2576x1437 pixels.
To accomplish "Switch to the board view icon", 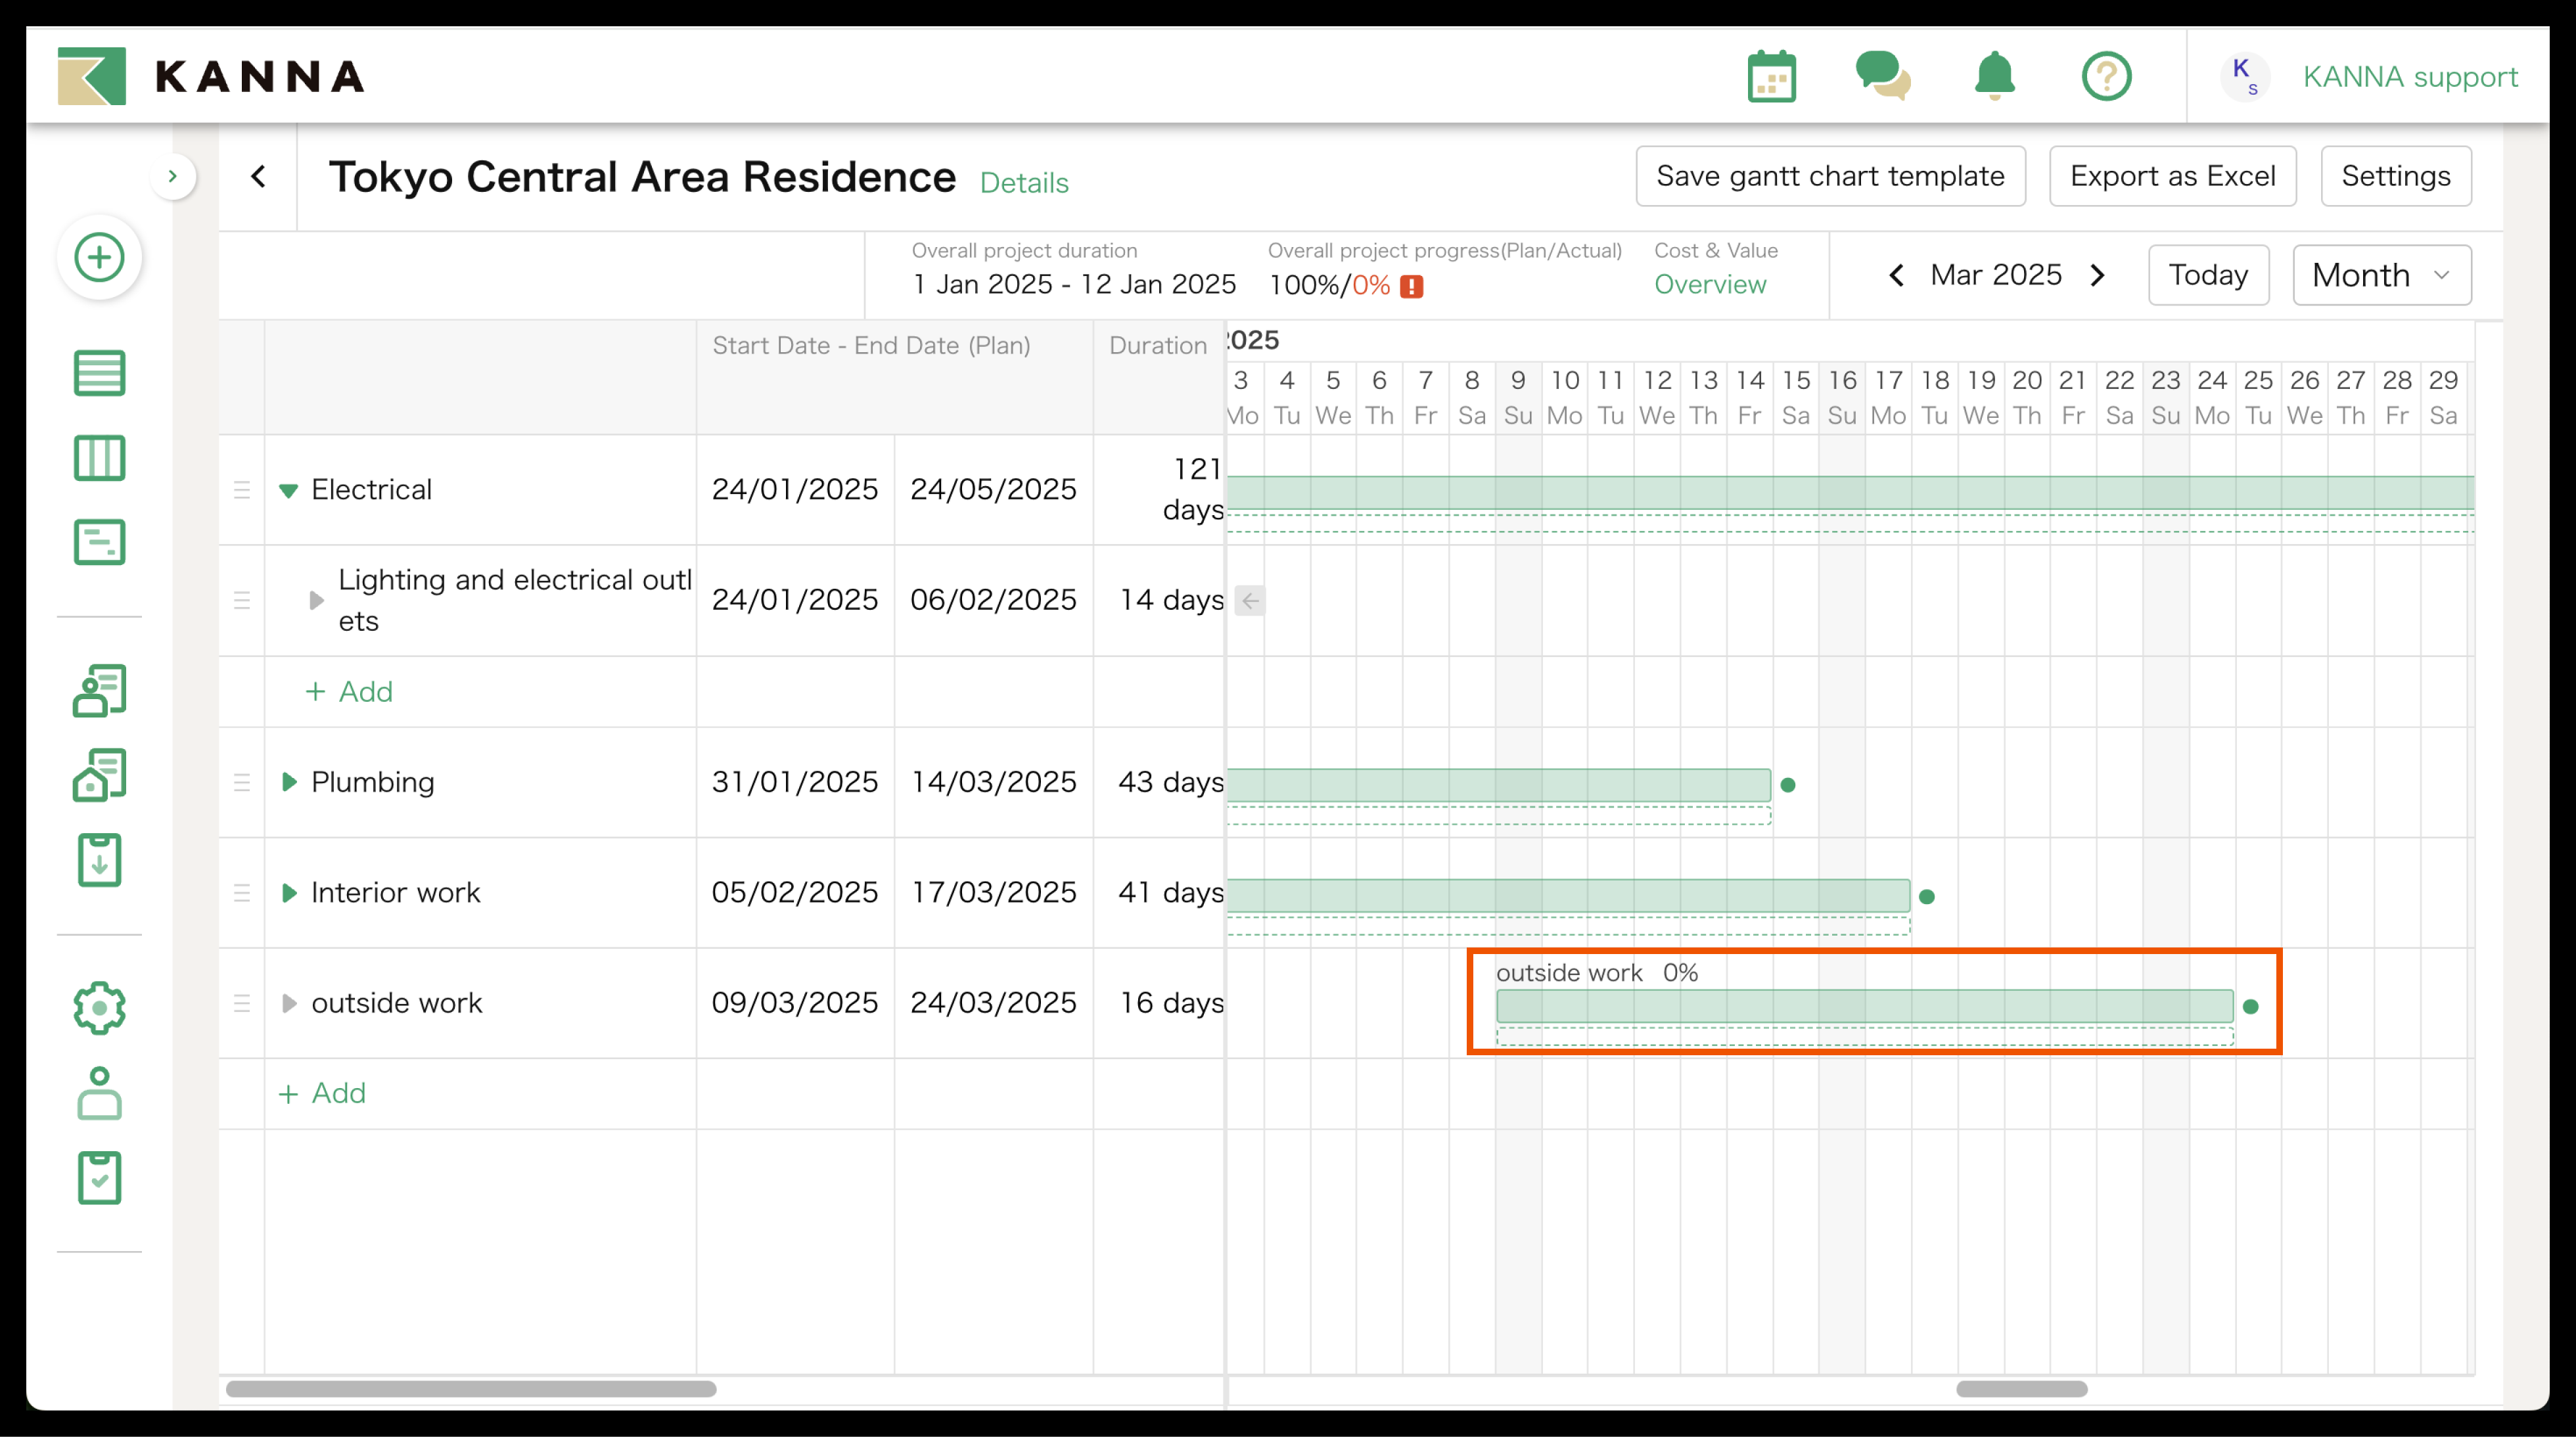I will (x=99, y=458).
